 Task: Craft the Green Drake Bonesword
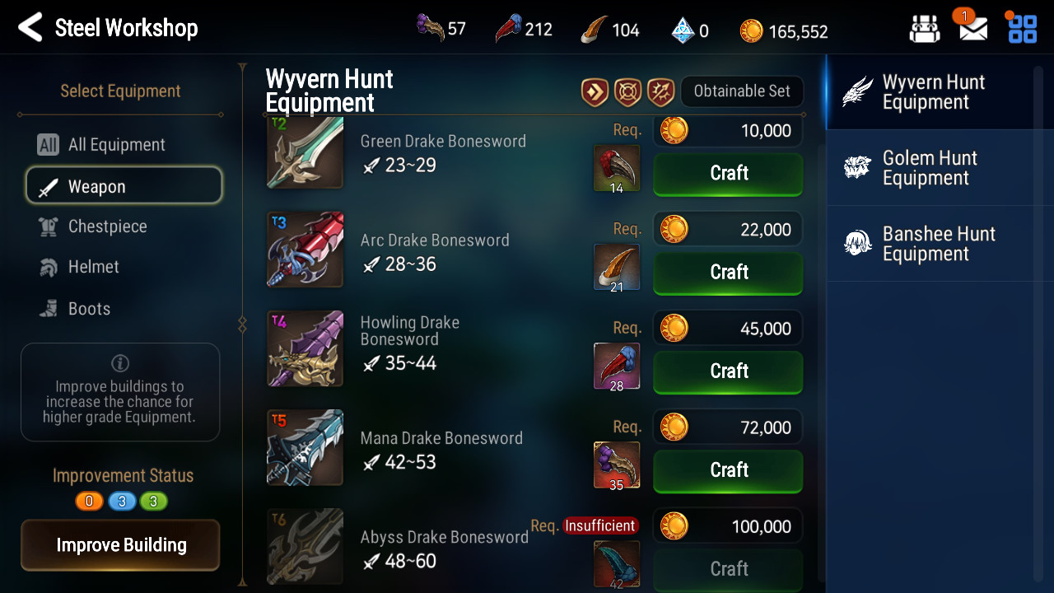point(728,173)
